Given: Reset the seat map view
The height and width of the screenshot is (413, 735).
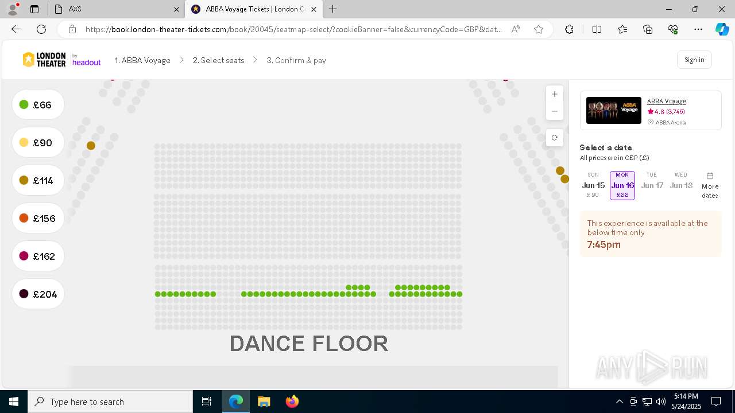Looking at the screenshot, I should (554, 138).
